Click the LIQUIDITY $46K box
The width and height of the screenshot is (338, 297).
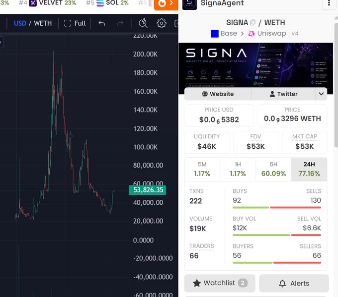(207, 142)
